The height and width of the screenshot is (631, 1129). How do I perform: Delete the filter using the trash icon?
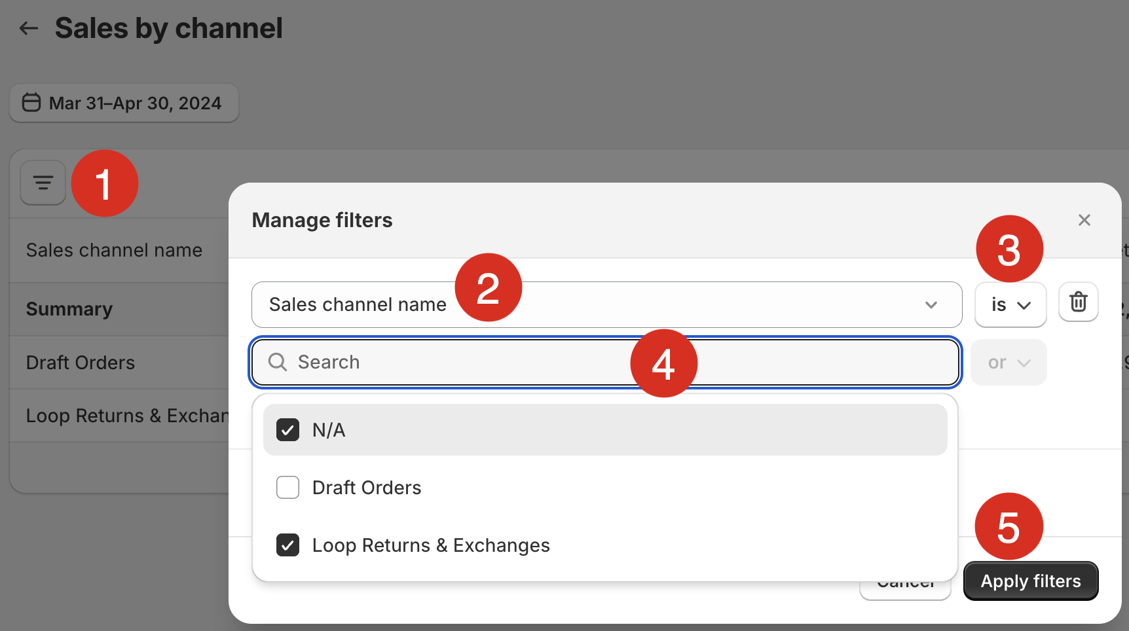tap(1078, 302)
